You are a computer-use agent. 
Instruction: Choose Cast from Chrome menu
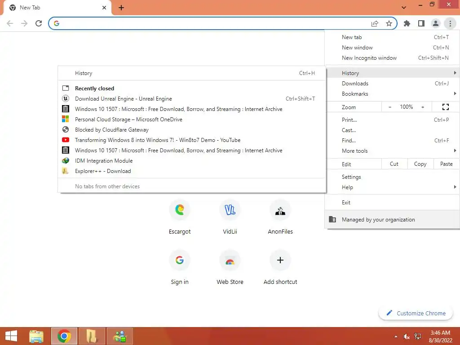click(392, 130)
